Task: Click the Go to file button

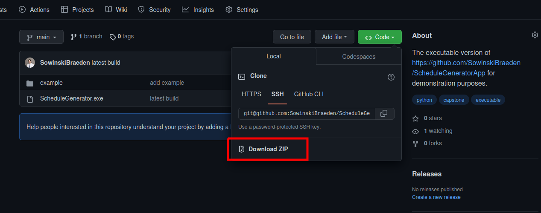Action: 292,37
